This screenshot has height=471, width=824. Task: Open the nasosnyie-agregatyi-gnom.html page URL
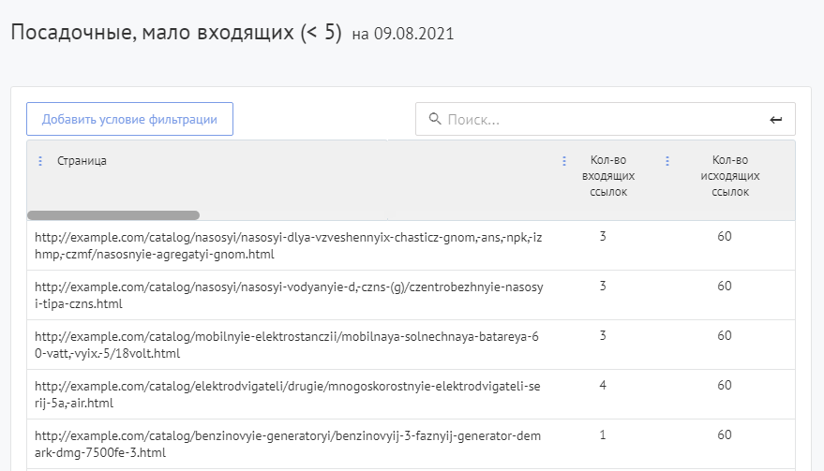pyautogui.click(x=288, y=245)
